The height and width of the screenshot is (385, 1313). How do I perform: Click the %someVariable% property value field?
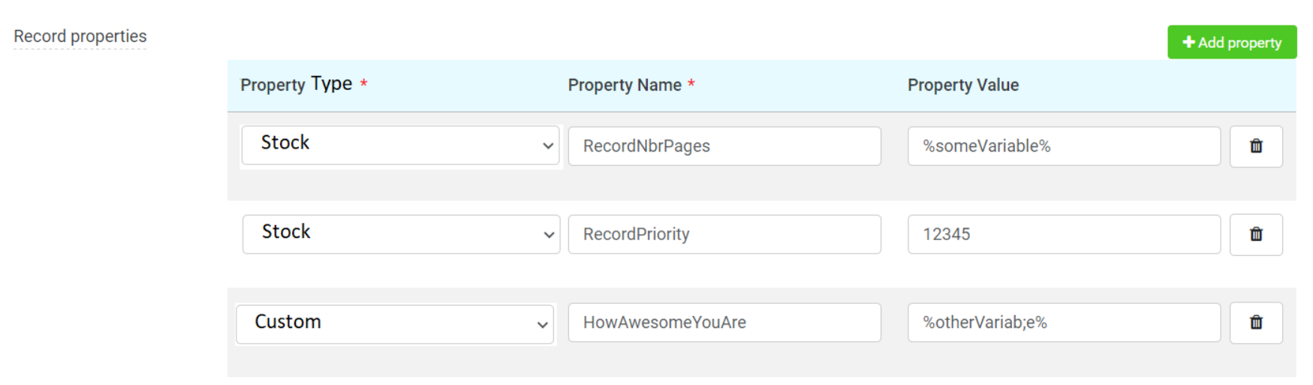pos(1063,146)
